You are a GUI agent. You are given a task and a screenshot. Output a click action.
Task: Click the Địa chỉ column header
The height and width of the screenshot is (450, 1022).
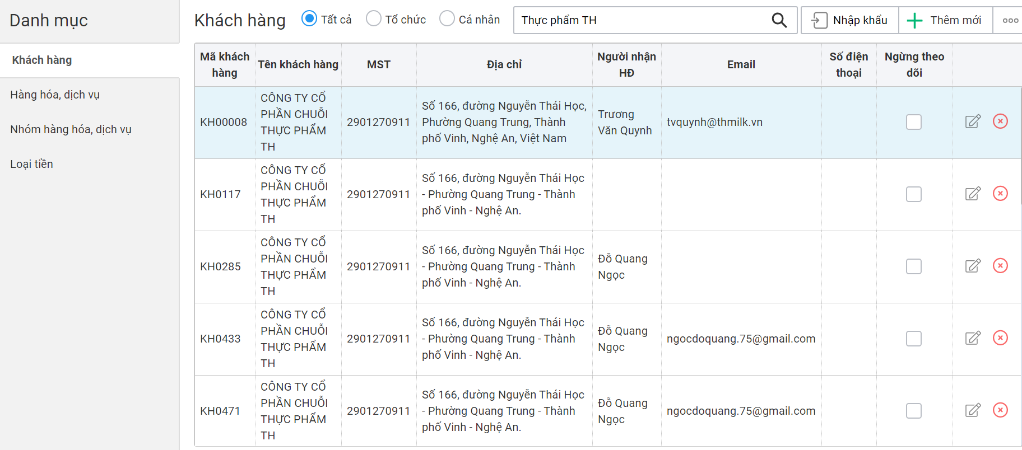pos(504,65)
